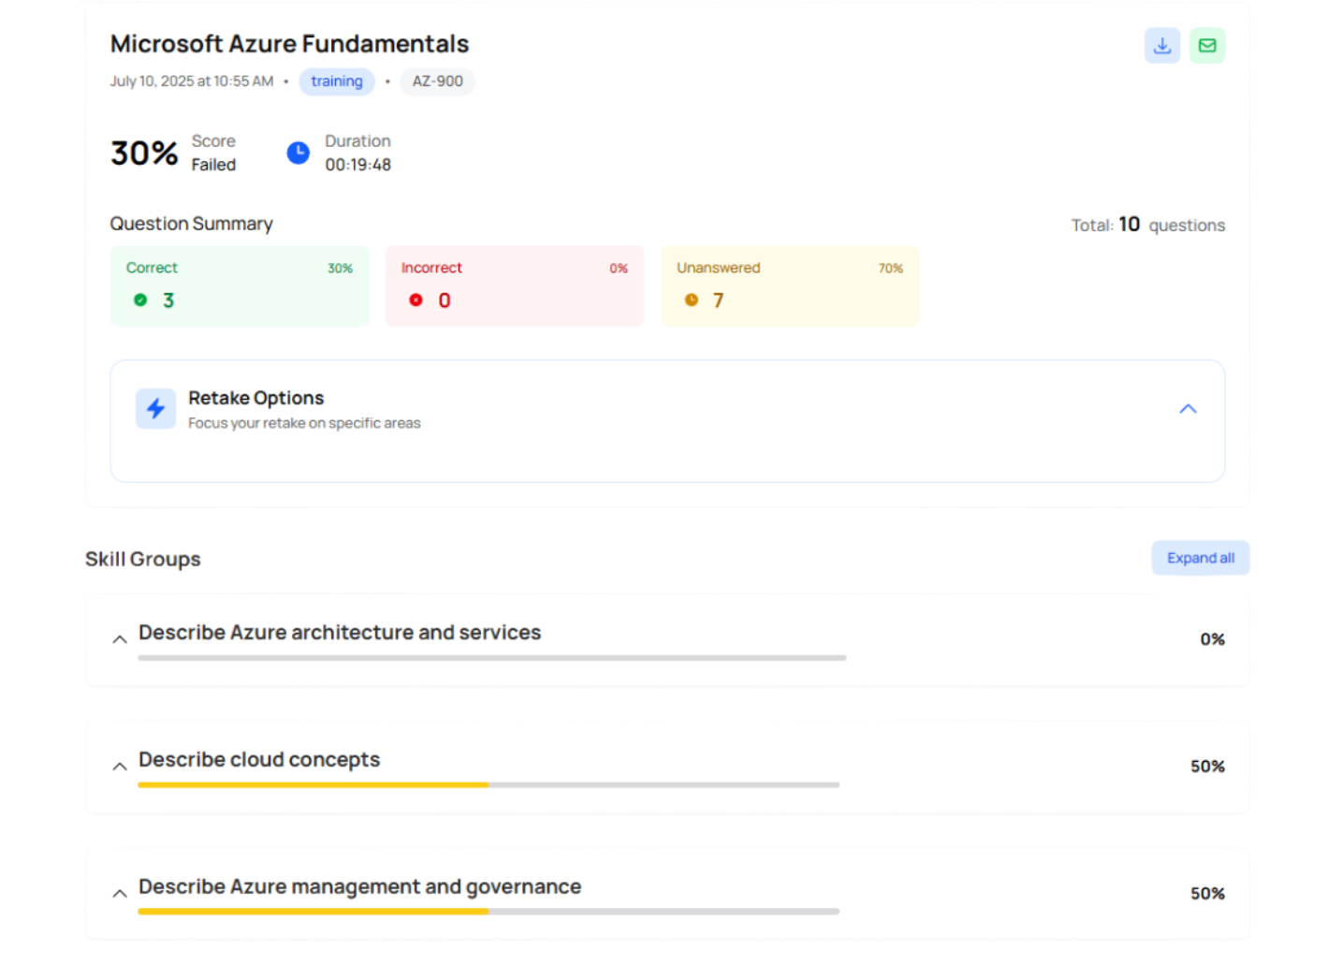Expand Describe Azure management and governance group
Viewport: 1342px width, 966px height.
pos(120,894)
